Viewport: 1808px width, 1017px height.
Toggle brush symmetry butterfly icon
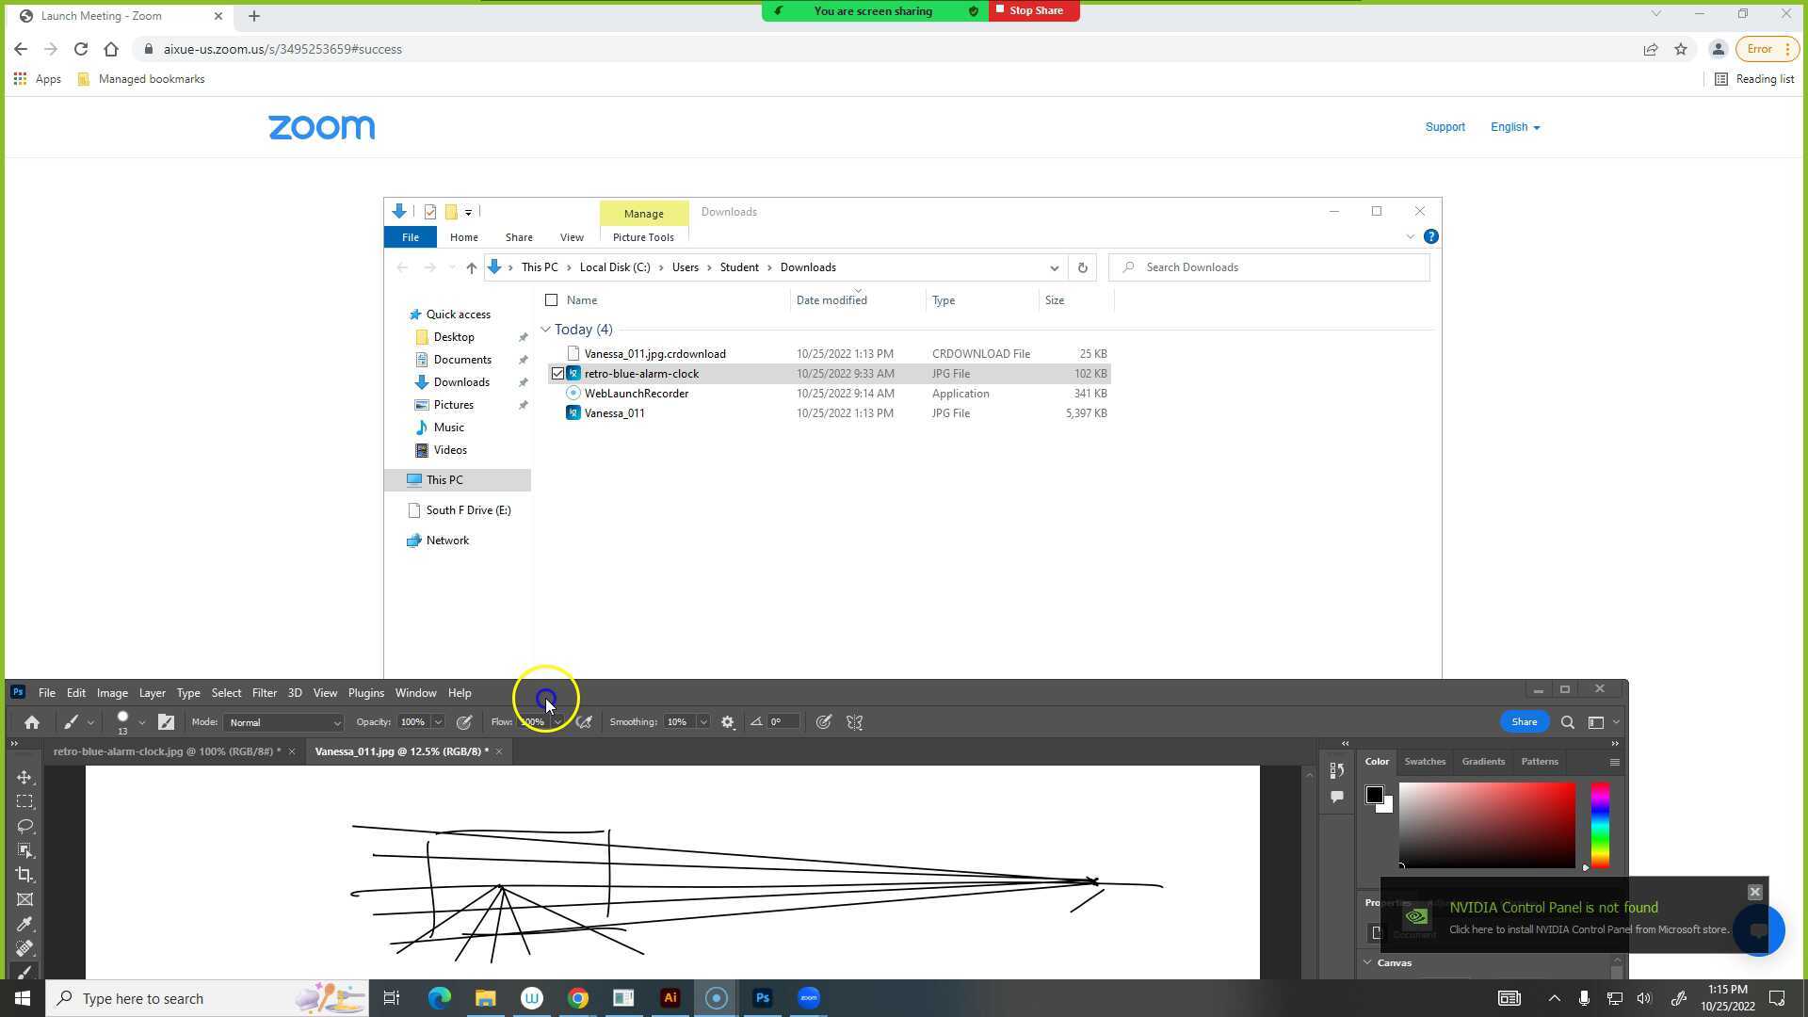(855, 722)
